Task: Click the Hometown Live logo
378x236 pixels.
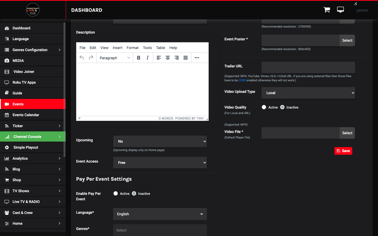Action: click(33, 10)
